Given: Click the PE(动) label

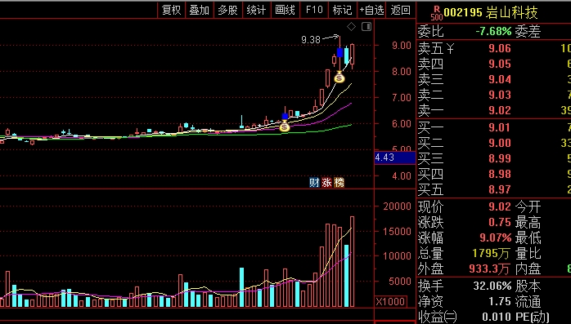Looking at the screenshot, I should coord(532,317).
